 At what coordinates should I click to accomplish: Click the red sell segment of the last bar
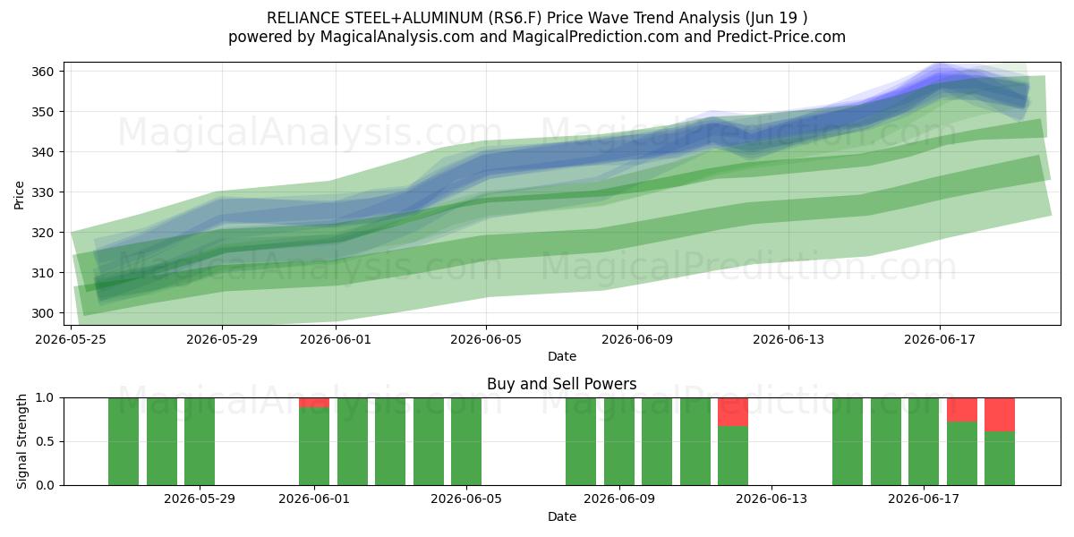(x=1000, y=414)
